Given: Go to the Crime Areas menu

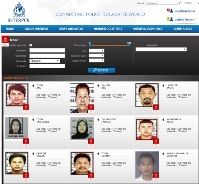Looking at the screenshot, I should coord(183,29).
